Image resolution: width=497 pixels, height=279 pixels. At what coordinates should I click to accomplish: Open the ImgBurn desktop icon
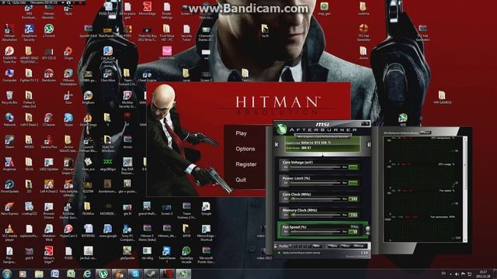tap(88, 98)
